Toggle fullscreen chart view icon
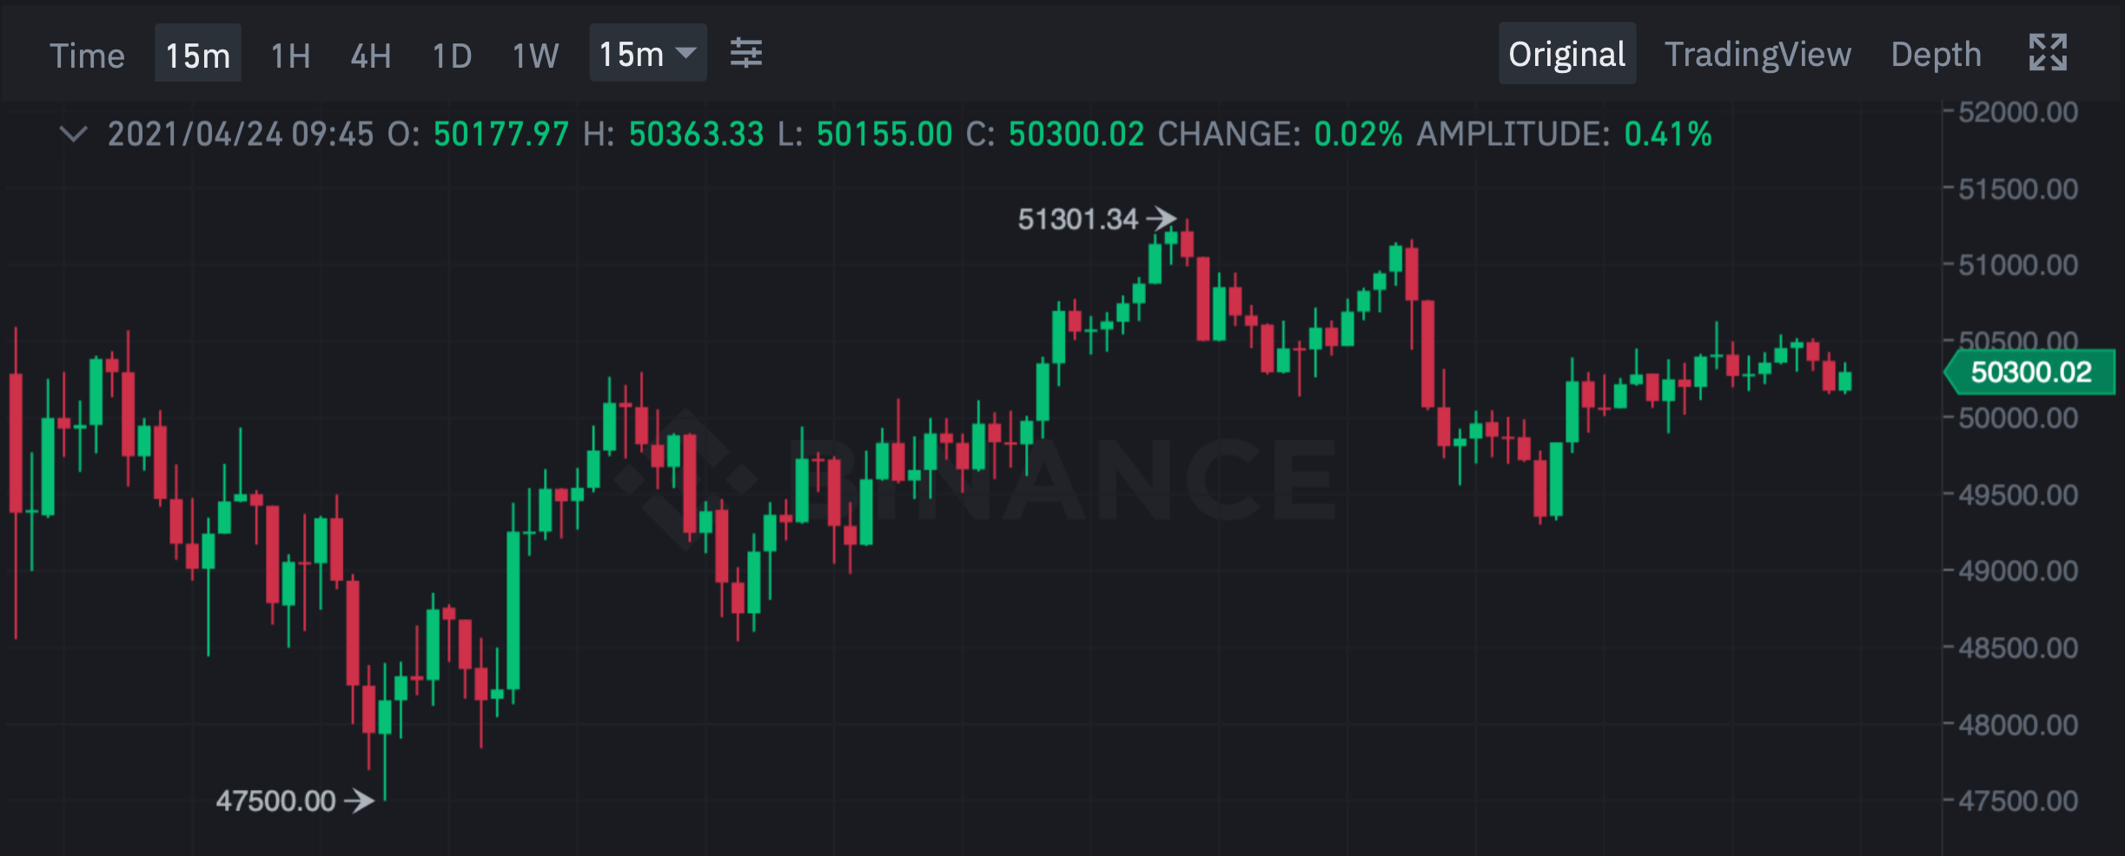 click(x=2048, y=53)
